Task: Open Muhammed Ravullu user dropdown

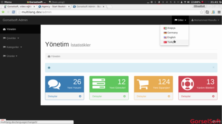Action: pyautogui.click(x=205, y=20)
